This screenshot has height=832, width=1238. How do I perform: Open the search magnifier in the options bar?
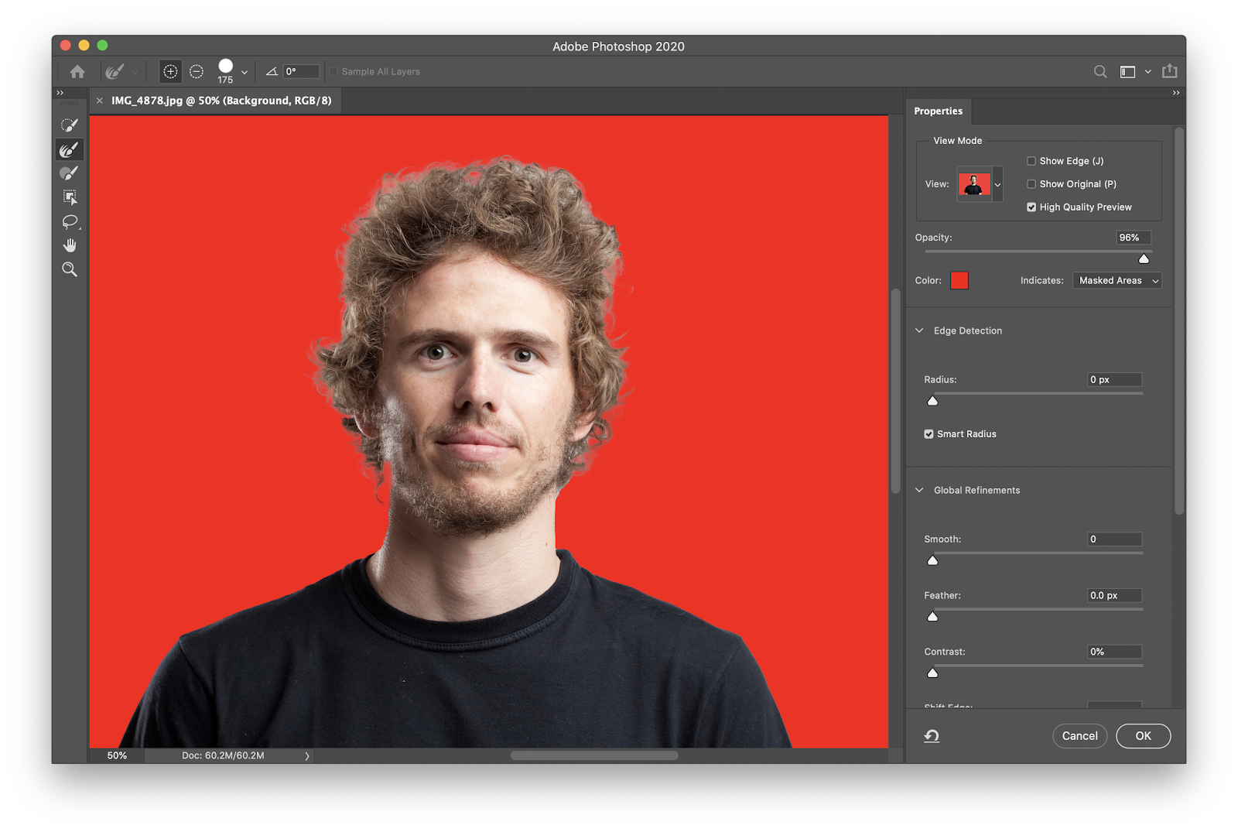(1099, 72)
